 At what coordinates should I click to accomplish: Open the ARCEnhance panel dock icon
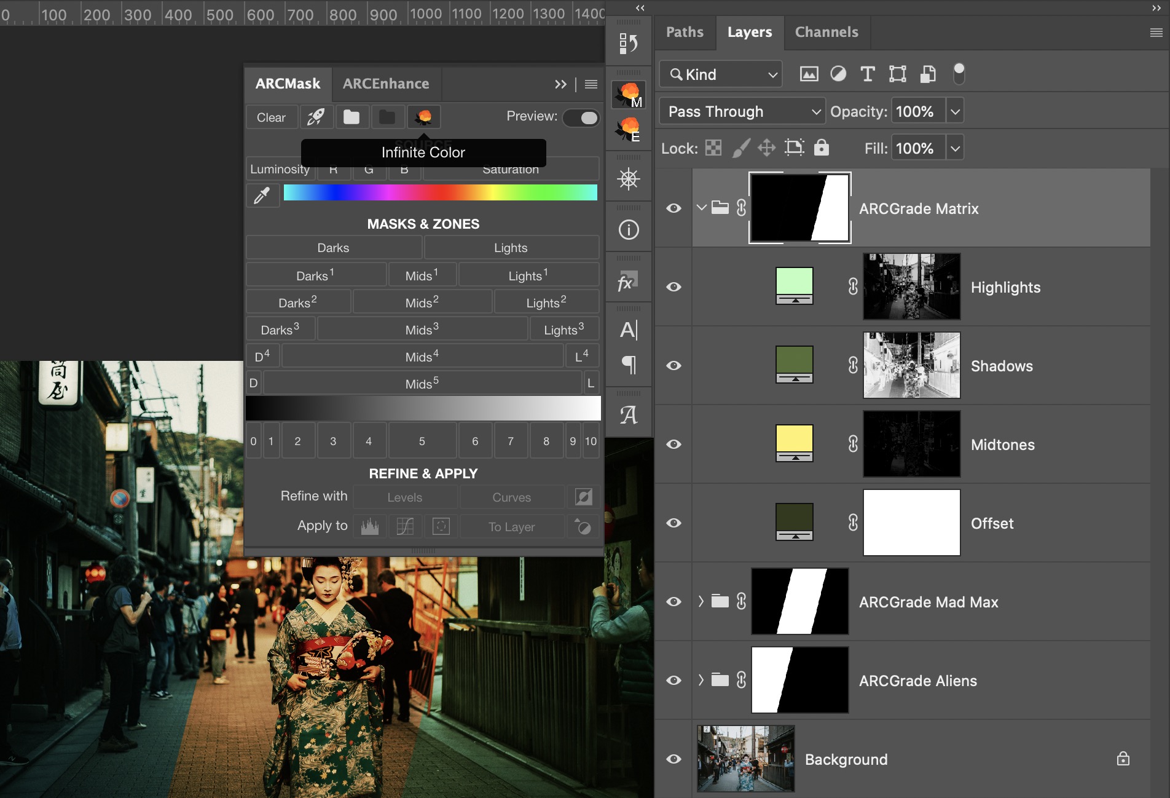coord(629,130)
